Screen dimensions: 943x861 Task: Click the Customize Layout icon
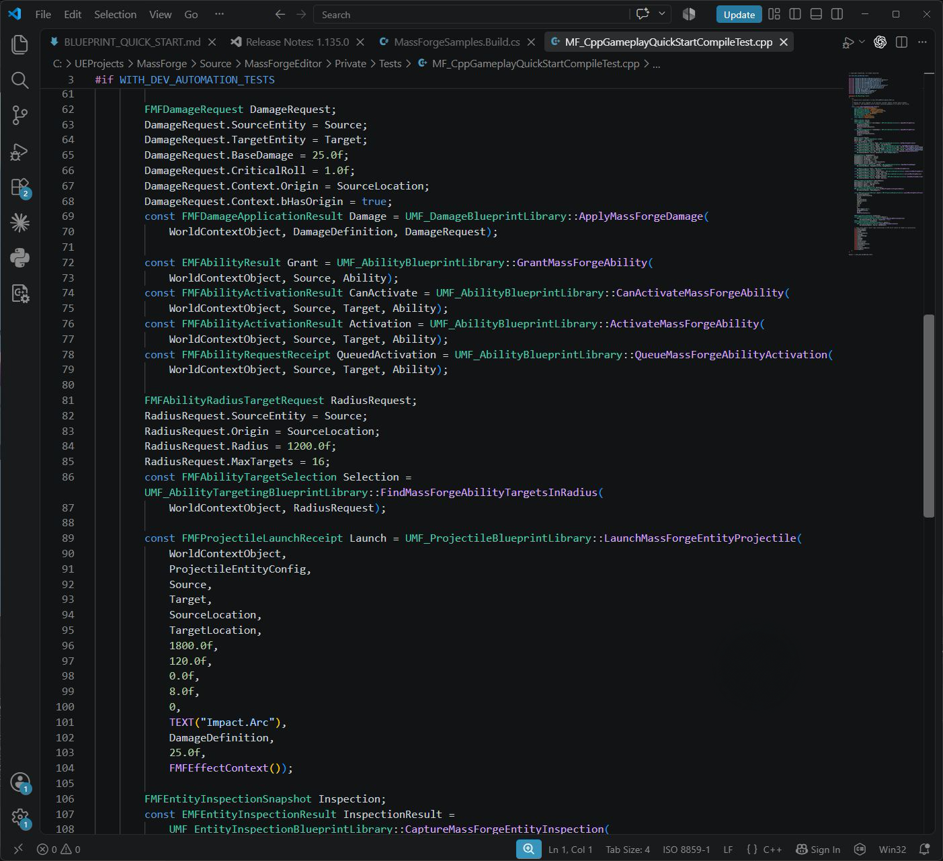(774, 14)
